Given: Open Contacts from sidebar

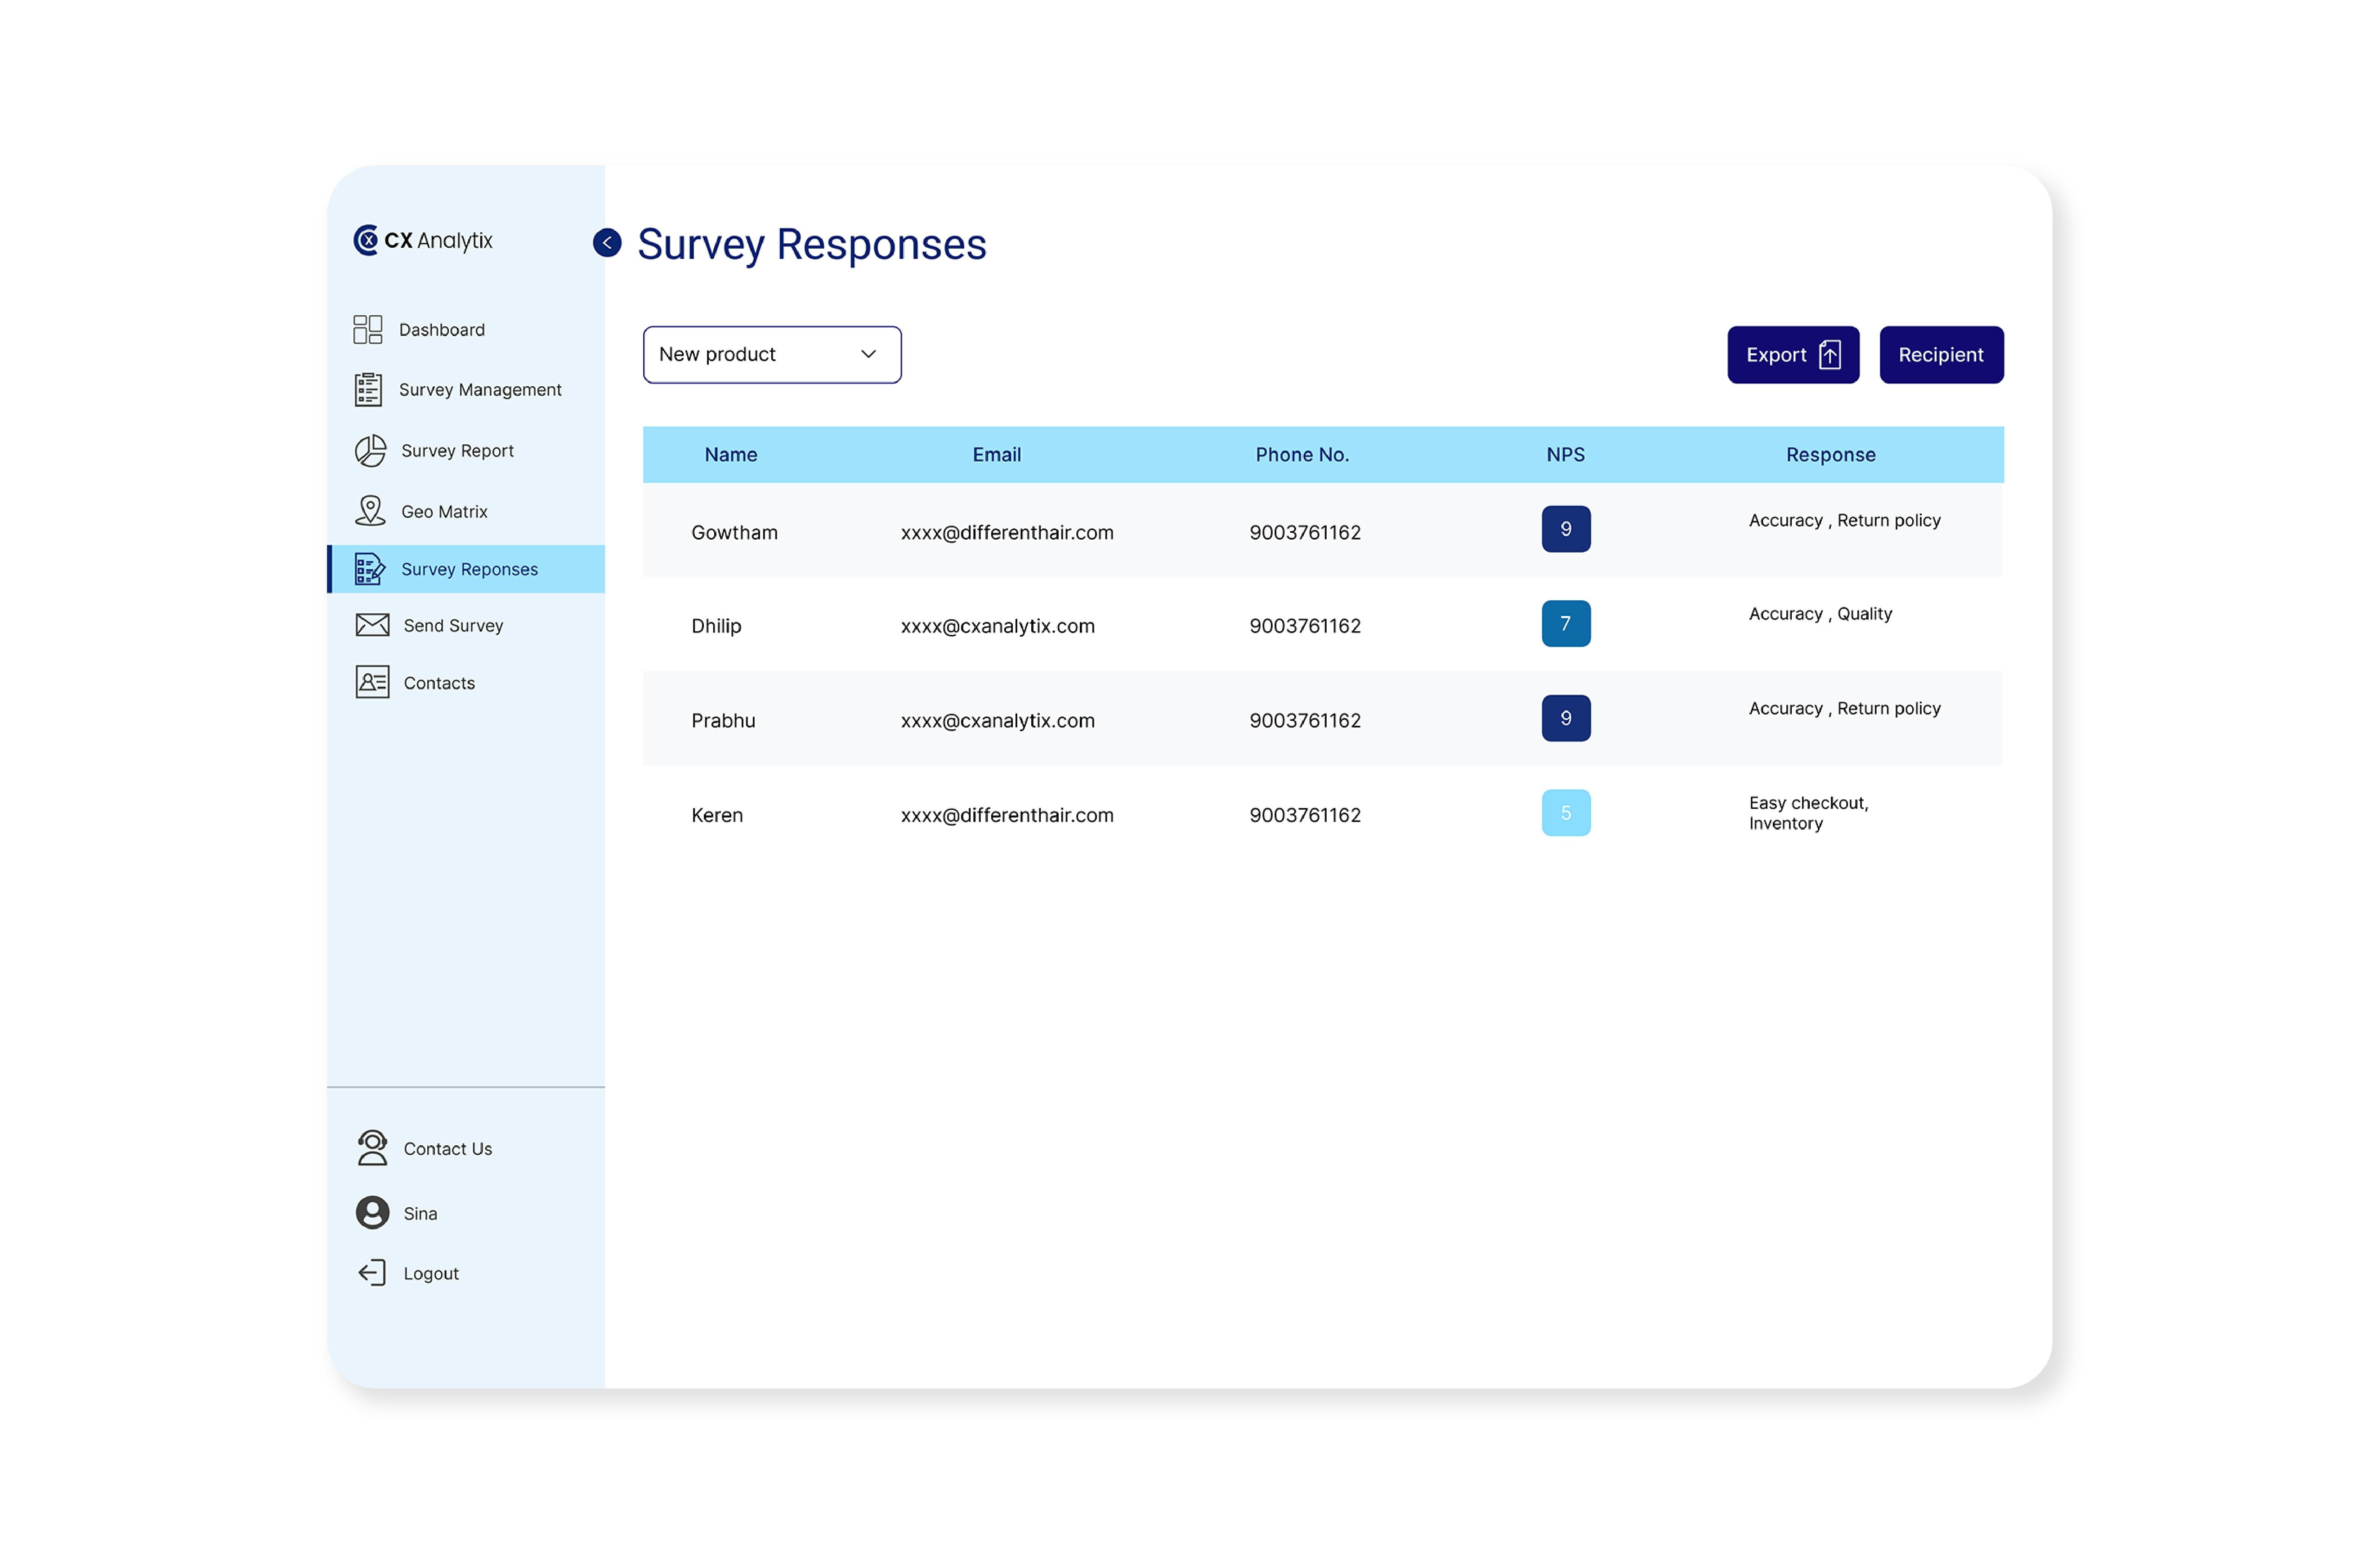Looking at the screenshot, I should pyautogui.click(x=439, y=683).
